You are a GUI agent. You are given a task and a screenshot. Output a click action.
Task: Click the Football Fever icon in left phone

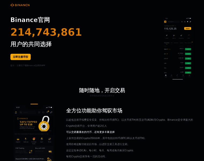[x=34, y=139]
